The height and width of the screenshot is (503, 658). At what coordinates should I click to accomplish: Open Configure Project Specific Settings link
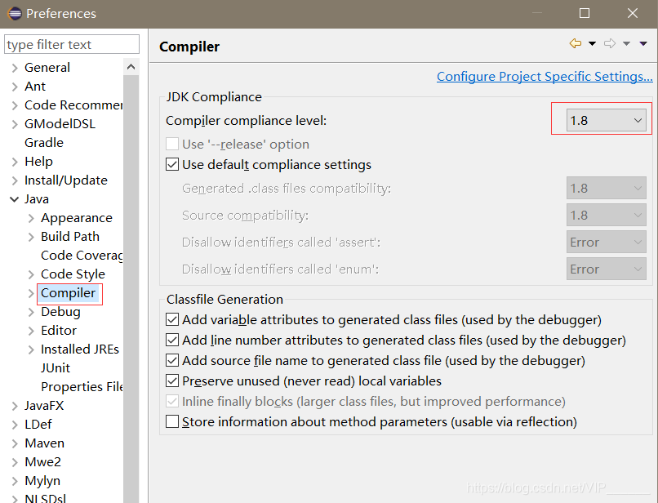[545, 77]
